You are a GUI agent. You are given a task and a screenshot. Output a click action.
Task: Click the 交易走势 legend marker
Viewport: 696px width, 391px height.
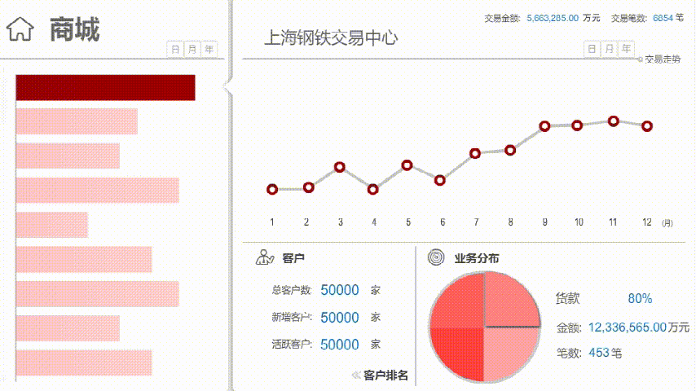(x=640, y=59)
